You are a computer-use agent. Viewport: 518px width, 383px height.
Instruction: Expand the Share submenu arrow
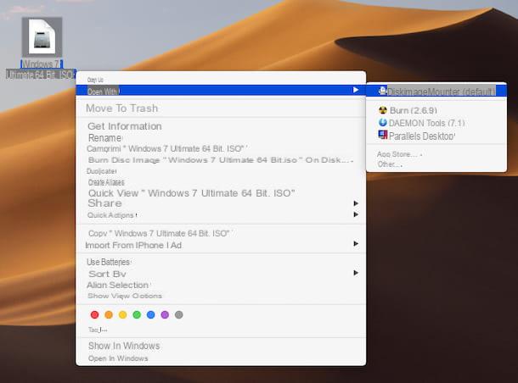pos(356,203)
